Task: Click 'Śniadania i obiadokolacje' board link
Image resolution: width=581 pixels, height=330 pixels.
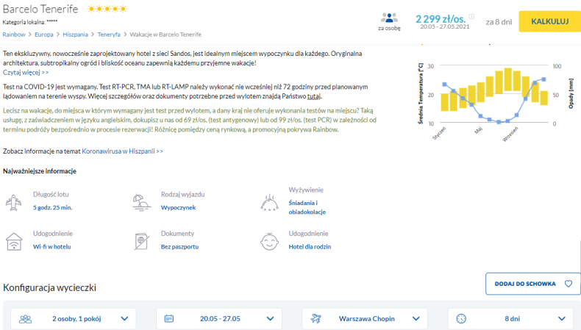Action: click(x=307, y=207)
